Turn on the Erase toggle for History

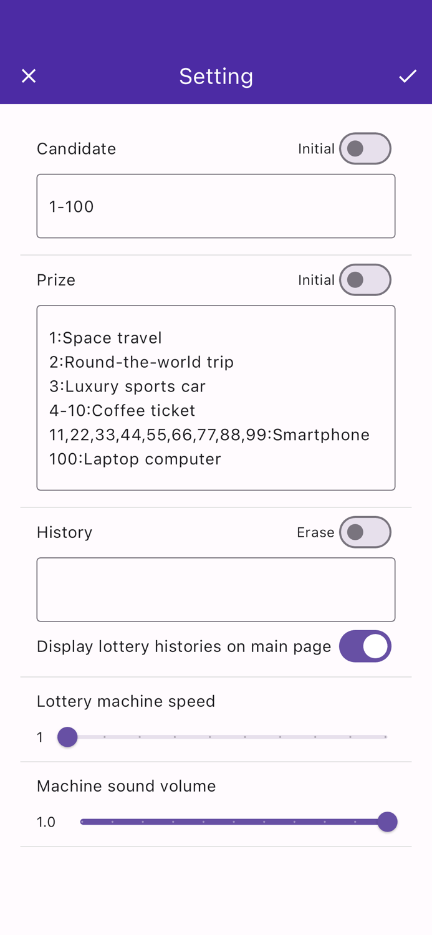(365, 532)
